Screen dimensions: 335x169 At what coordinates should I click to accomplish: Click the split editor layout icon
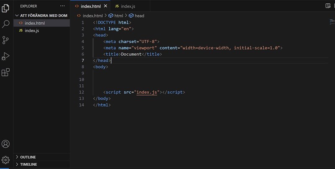click(x=328, y=6)
